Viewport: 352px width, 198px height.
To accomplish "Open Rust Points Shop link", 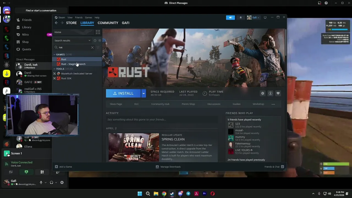I will (188, 104).
